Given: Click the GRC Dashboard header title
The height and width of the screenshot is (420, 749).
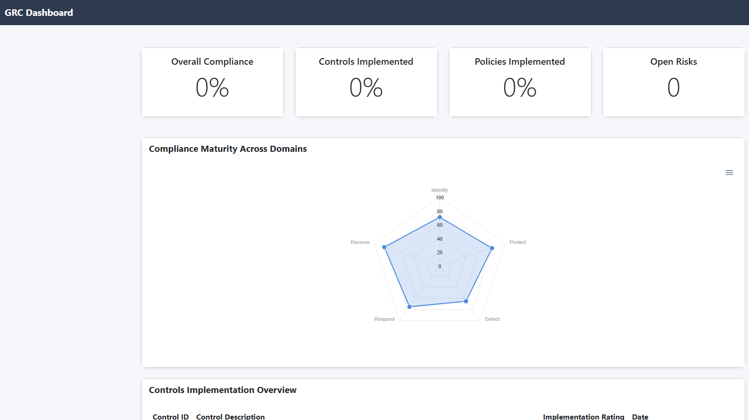Looking at the screenshot, I should [x=39, y=13].
